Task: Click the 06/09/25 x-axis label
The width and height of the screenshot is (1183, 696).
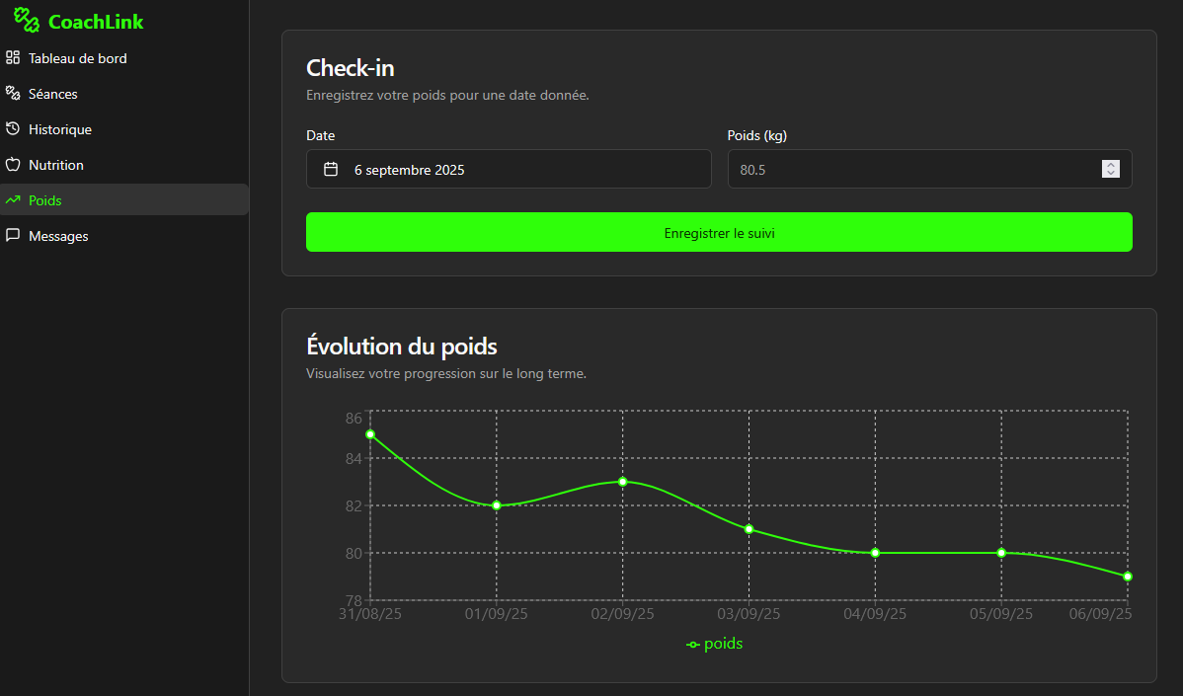Action: point(1101,614)
